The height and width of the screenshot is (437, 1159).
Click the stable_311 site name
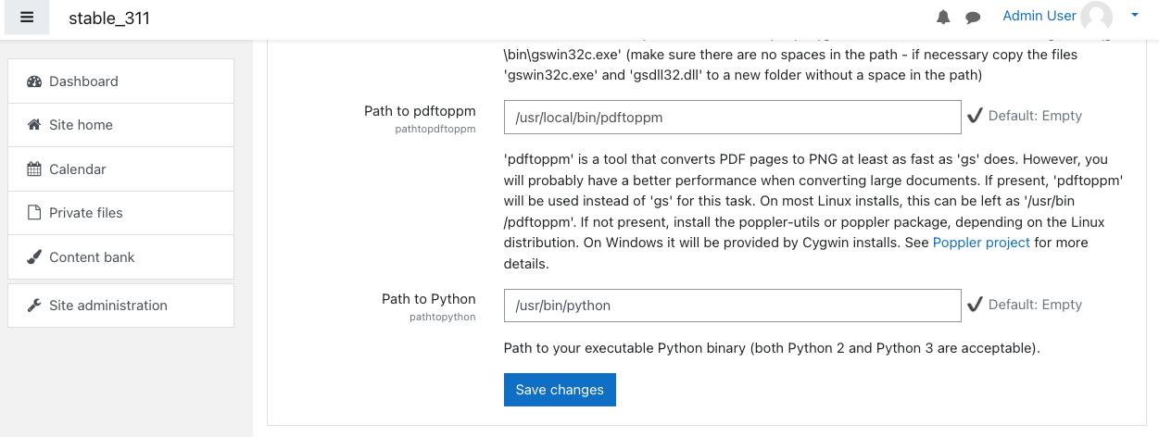click(109, 19)
